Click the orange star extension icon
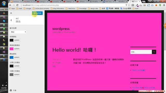The image size is (166, 93). (x=156, y=5)
